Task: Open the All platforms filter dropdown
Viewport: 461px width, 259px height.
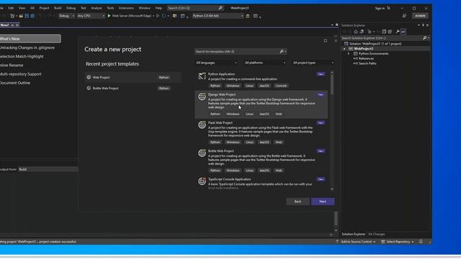Action: point(265,63)
